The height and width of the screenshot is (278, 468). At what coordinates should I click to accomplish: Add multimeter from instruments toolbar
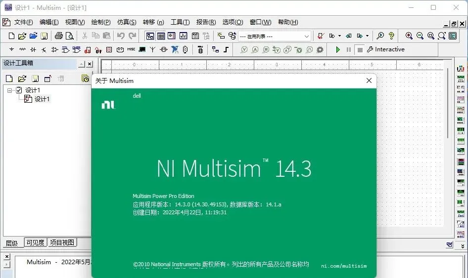(461, 69)
